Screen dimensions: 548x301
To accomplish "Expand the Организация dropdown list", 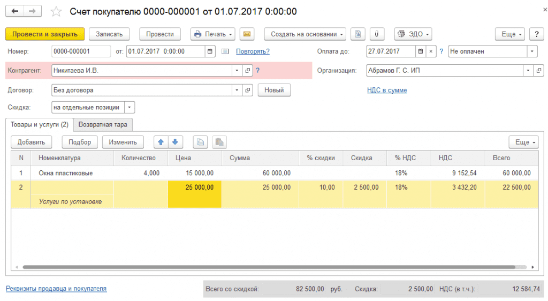I will coord(528,71).
